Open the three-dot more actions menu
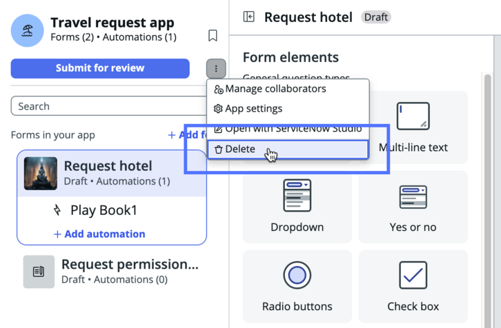This screenshot has width=501, height=328. pos(216,69)
